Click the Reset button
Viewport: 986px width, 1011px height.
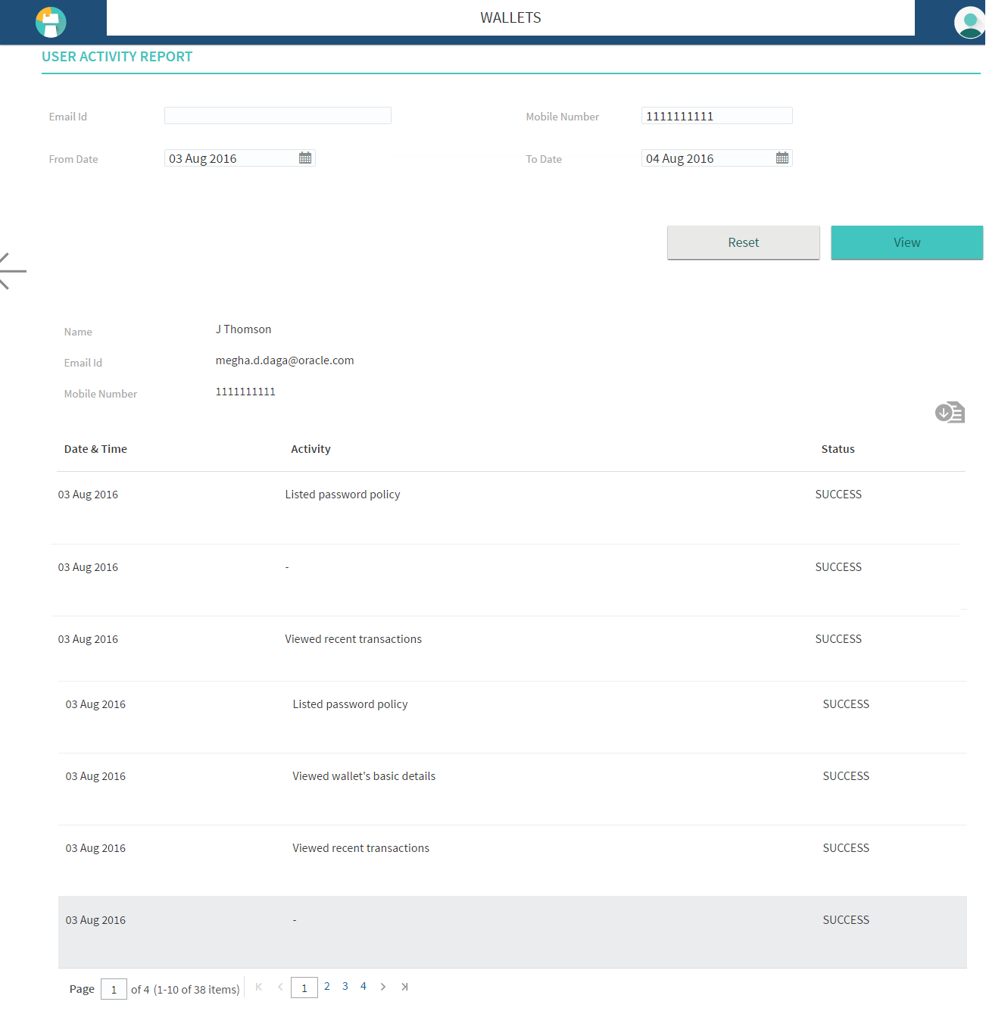[743, 242]
